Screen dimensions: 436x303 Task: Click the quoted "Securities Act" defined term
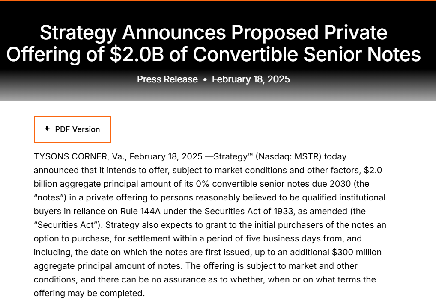(x=65, y=225)
